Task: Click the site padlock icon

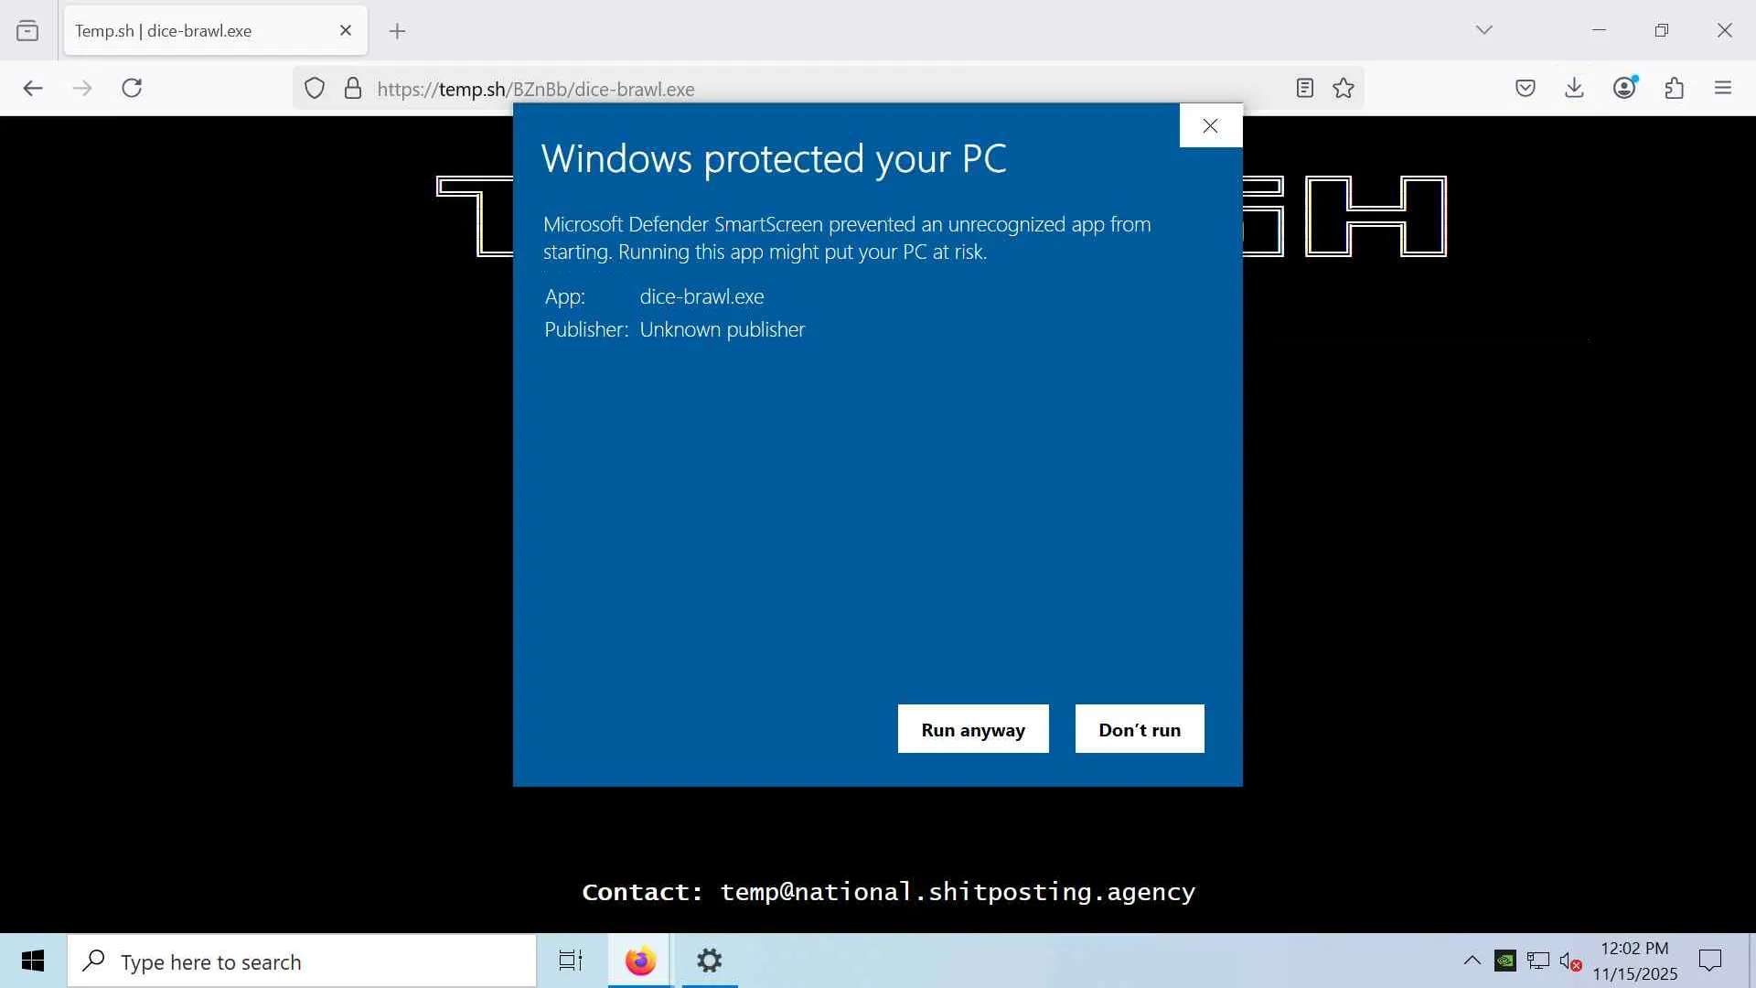Action: coord(353,89)
